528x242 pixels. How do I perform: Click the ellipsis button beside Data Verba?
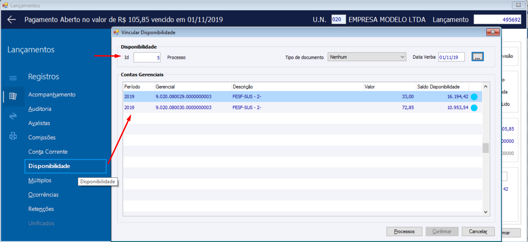[477, 57]
